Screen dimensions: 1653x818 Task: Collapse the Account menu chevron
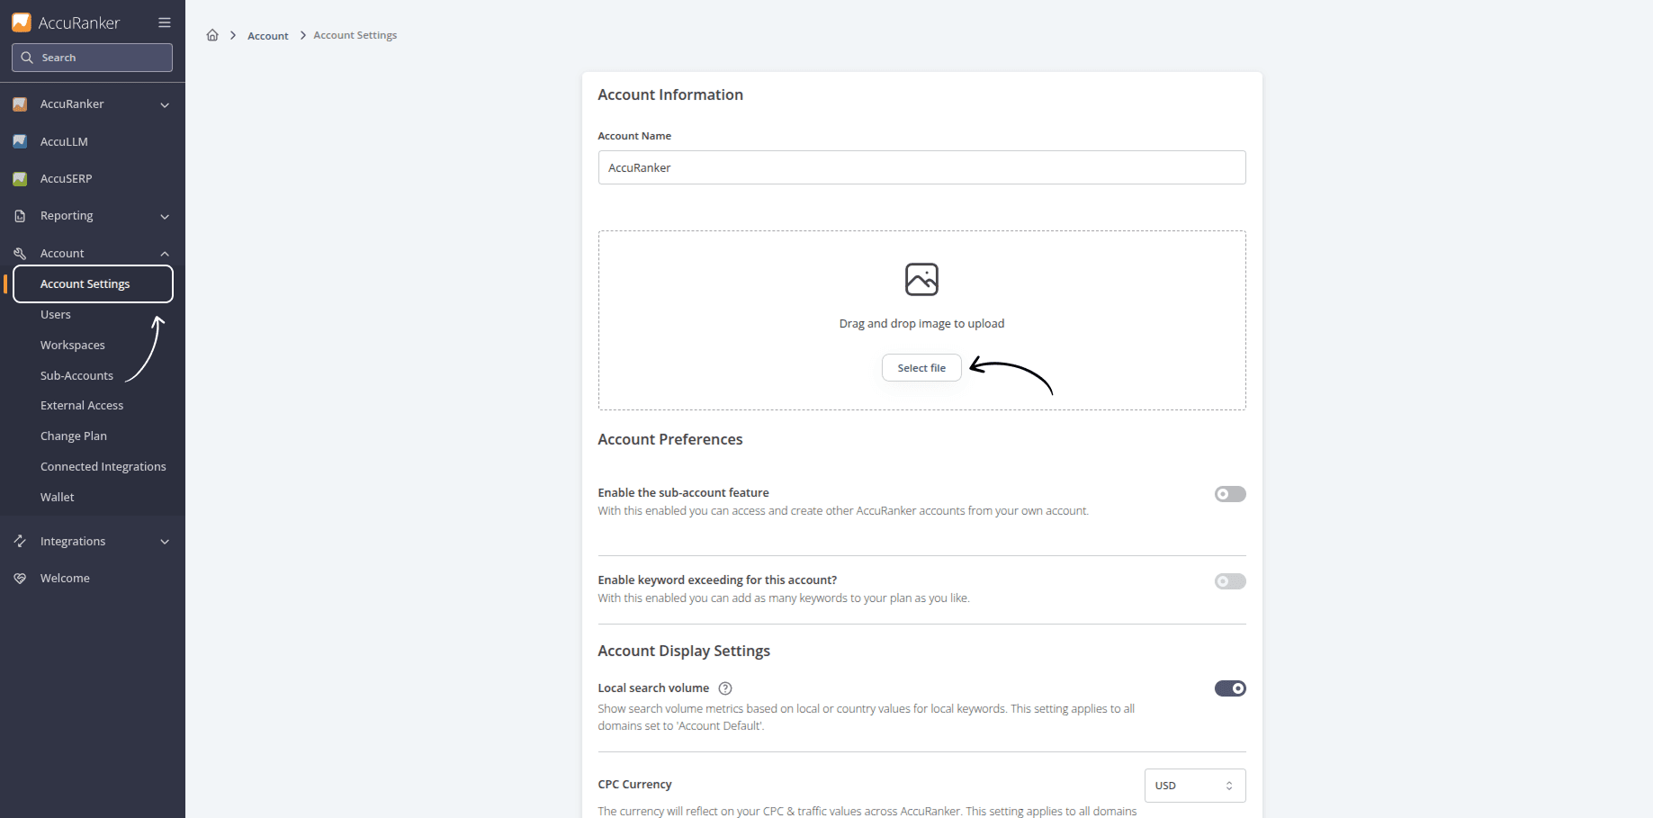tap(165, 254)
